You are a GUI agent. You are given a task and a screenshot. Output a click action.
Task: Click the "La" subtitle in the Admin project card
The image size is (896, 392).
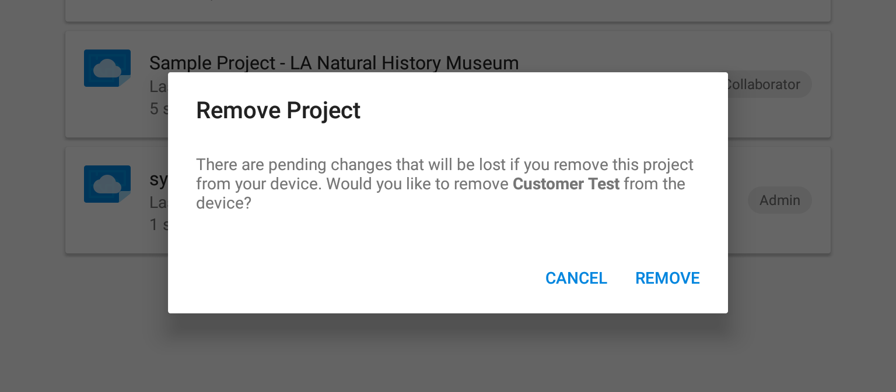159,202
